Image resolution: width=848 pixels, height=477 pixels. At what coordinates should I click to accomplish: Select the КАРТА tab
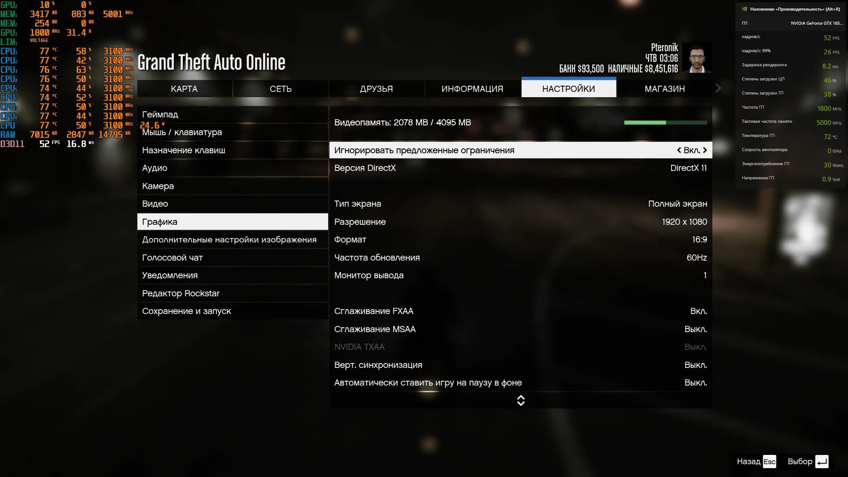pyautogui.click(x=184, y=88)
